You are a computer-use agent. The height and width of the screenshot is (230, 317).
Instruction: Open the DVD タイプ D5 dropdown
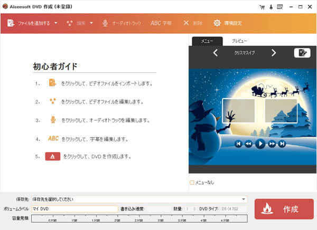[234, 209]
